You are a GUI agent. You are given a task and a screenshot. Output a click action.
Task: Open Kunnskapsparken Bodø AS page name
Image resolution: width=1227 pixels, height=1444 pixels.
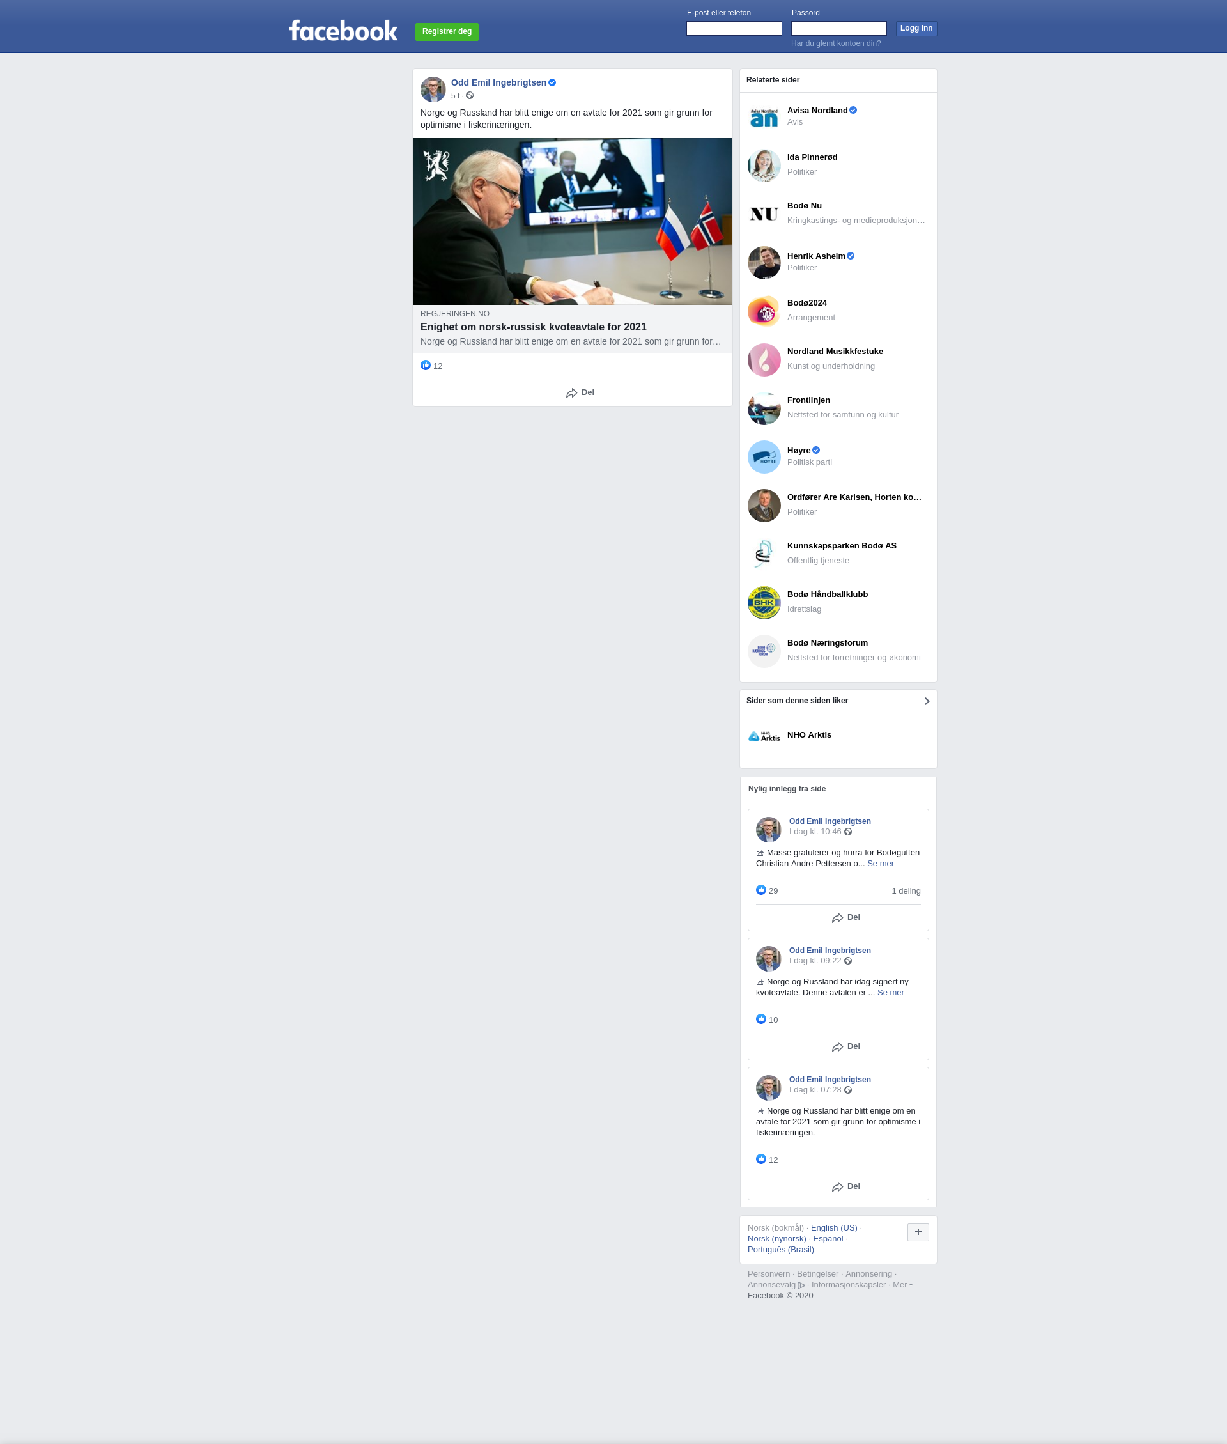[x=842, y=546]
